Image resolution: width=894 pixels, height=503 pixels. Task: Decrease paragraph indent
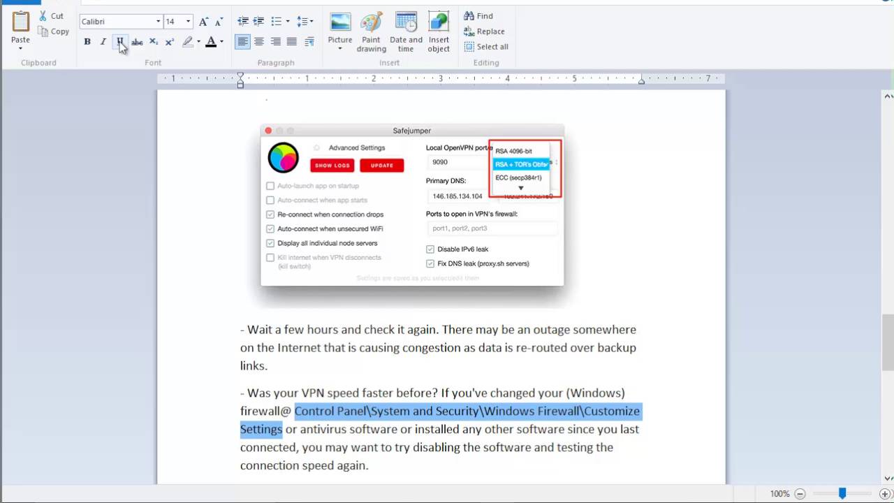coord(242,22)
